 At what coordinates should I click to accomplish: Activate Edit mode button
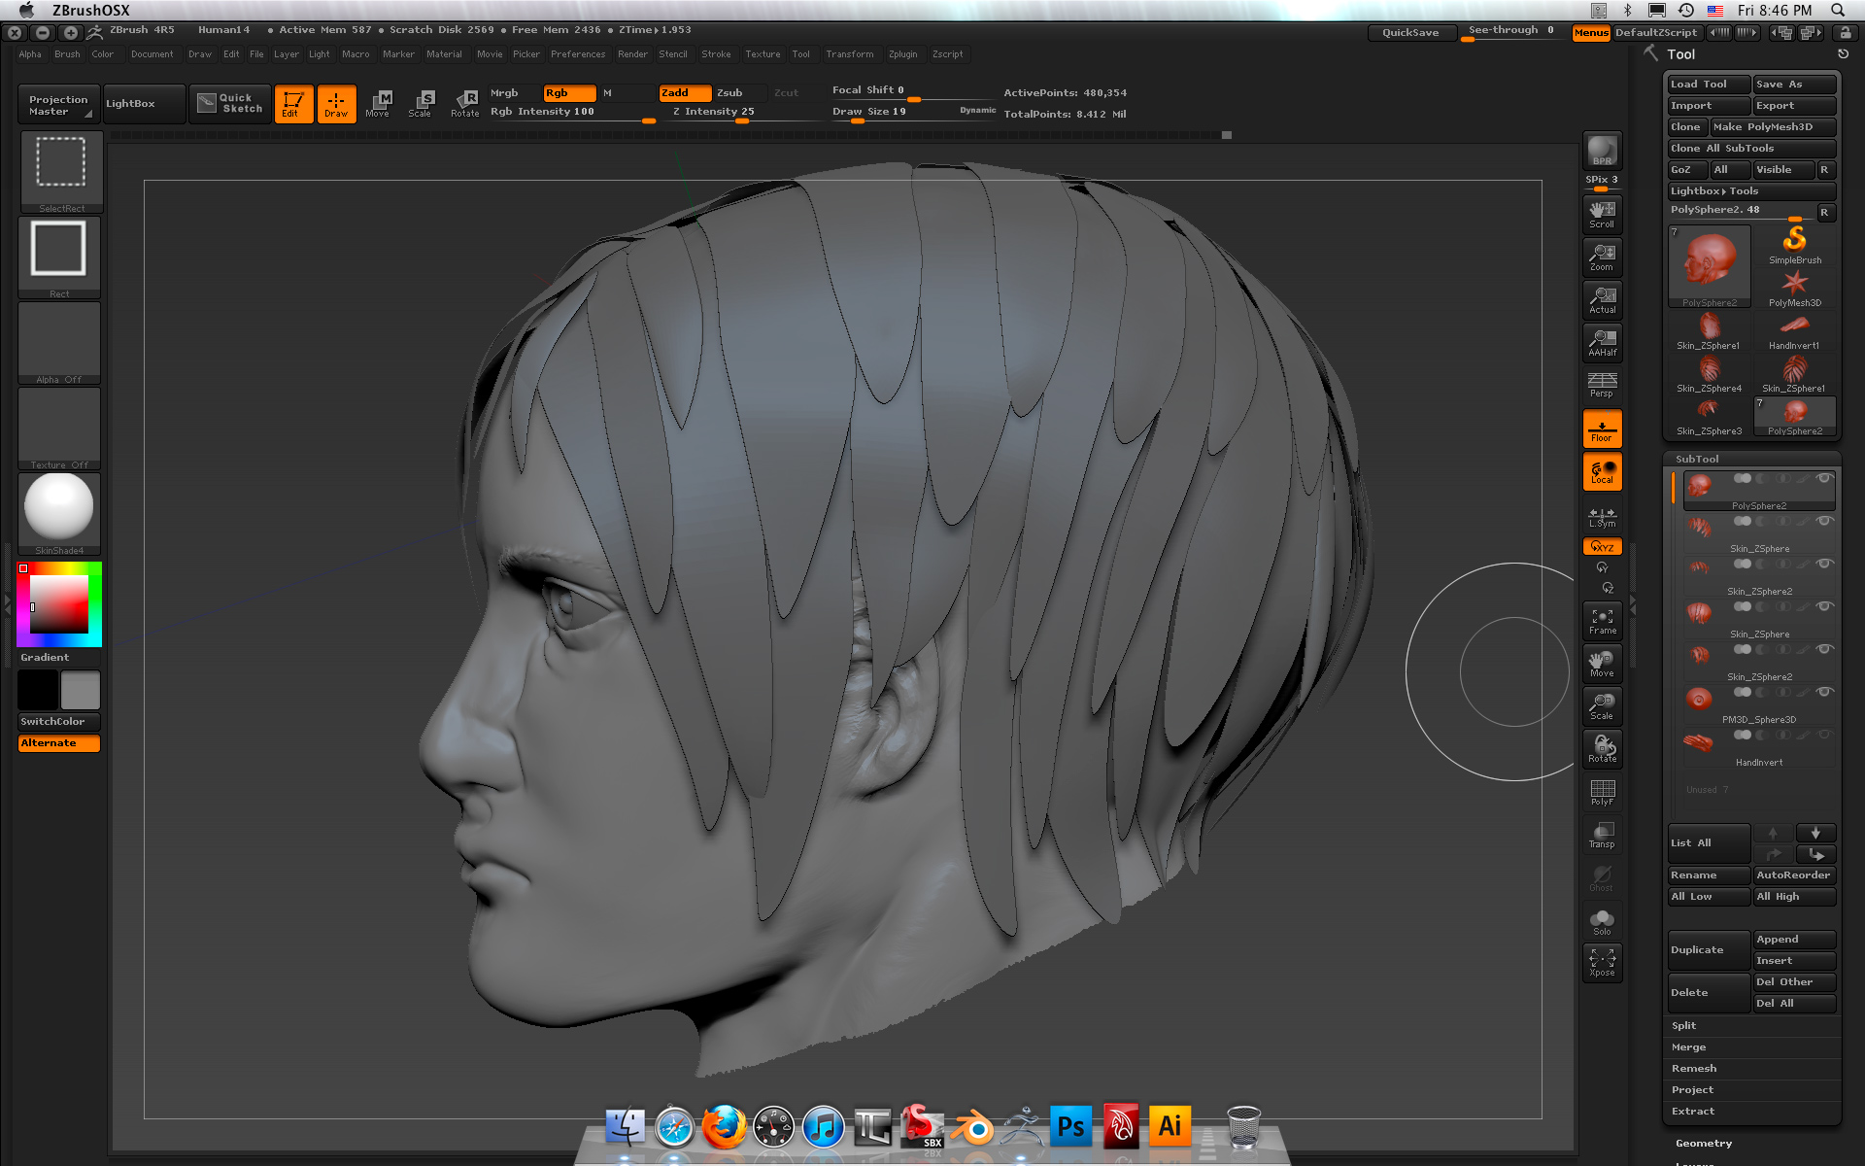click(x=293, y=104)
